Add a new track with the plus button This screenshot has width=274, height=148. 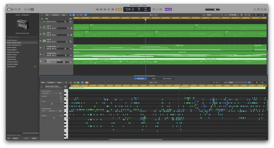tap(42, 19)
